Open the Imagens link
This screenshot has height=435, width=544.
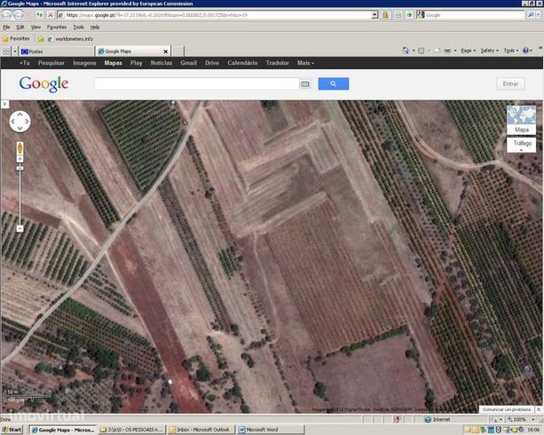pyautogui.click(x=84, y=63)
